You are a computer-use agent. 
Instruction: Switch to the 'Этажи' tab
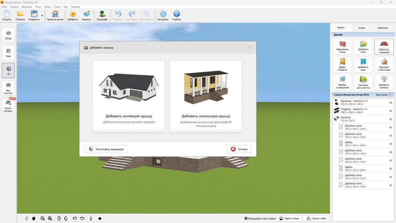pyautogui.click(x=361, y=28)
